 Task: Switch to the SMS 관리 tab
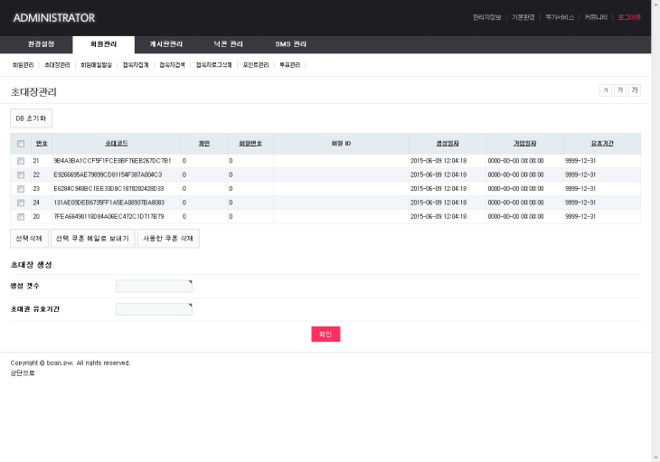pyautogui.click(x=290, y=44)
